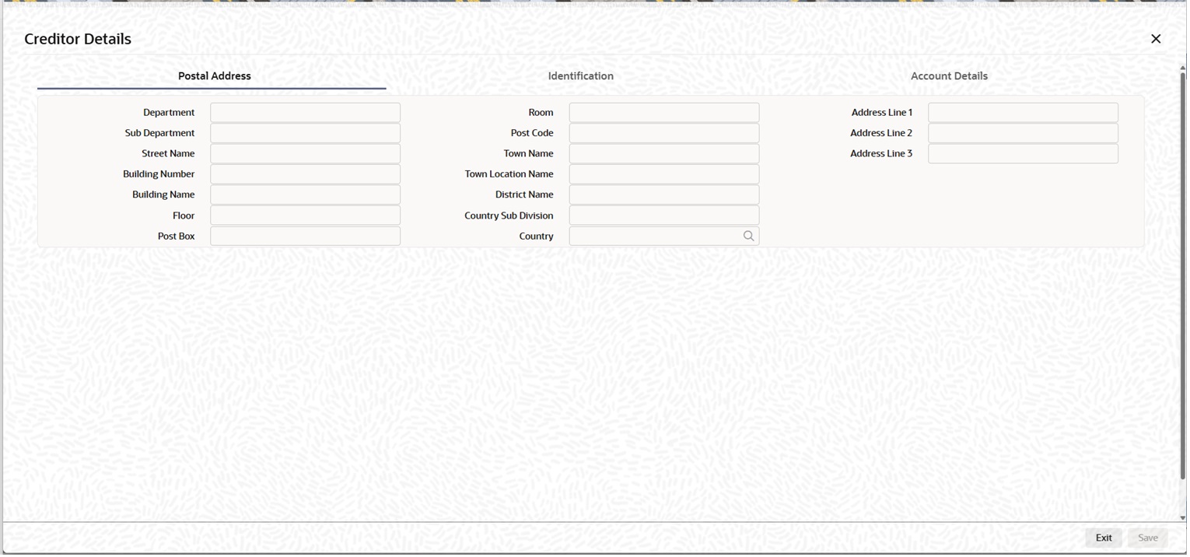Click the scrollbar up arrow
Screen dimensions: 1190x557
(1185, 68)
